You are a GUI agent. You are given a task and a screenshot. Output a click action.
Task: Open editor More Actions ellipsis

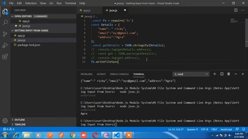coord(243,10)
